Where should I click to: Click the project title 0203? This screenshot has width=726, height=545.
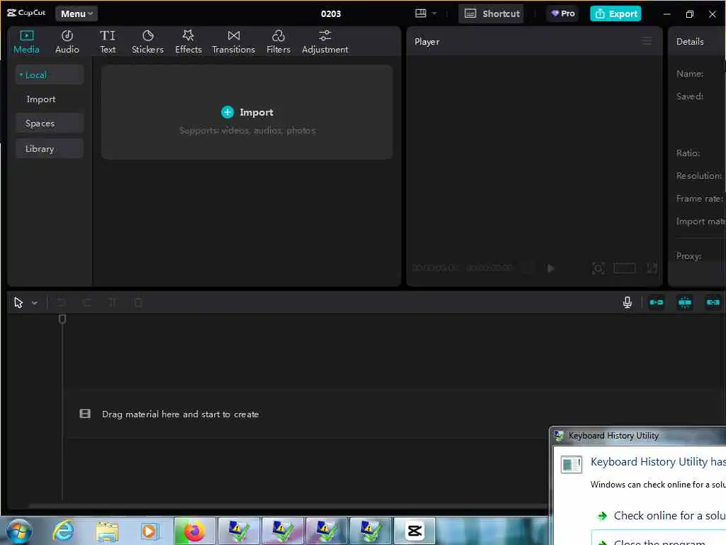pos(330,13)
